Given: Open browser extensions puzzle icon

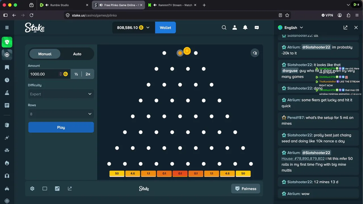Looking at the screenshot, I should click(349, 15).
